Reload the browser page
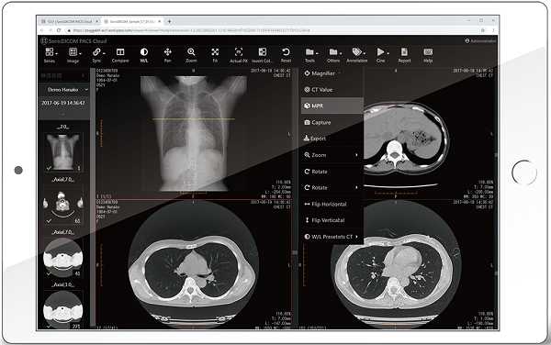The height and width of the screenshot is (345, 551). pos(59,30)
